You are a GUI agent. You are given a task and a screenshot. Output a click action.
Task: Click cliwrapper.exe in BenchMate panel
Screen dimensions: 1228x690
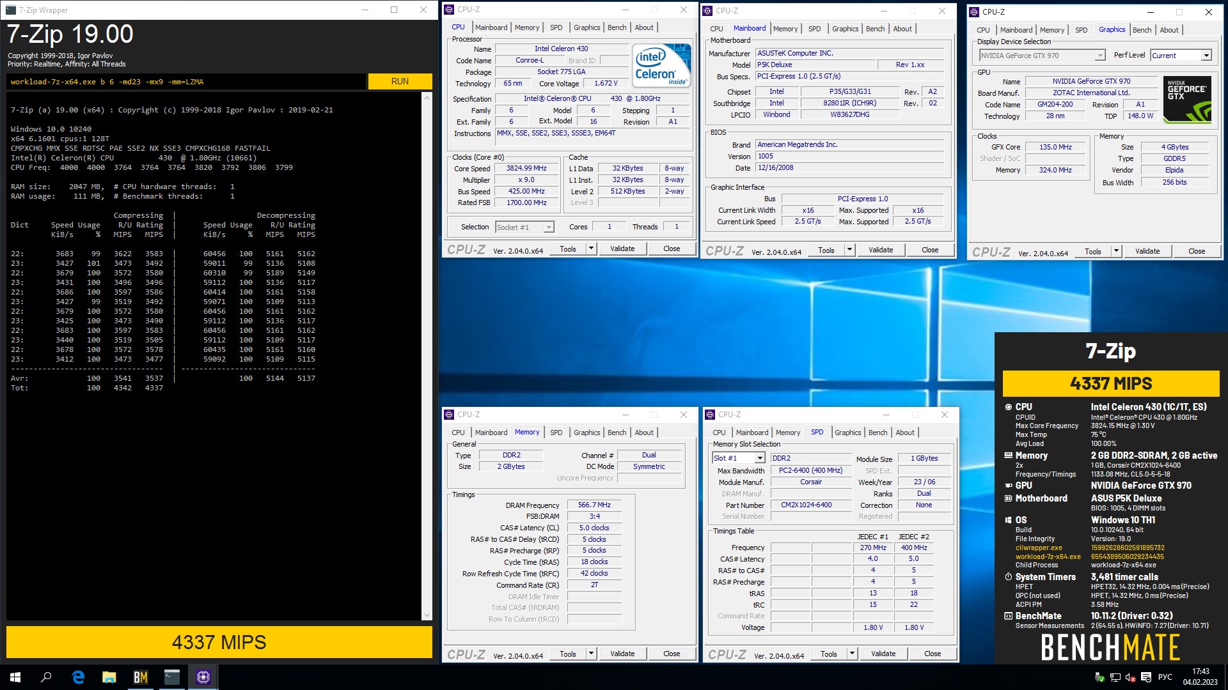[1039, 548]
